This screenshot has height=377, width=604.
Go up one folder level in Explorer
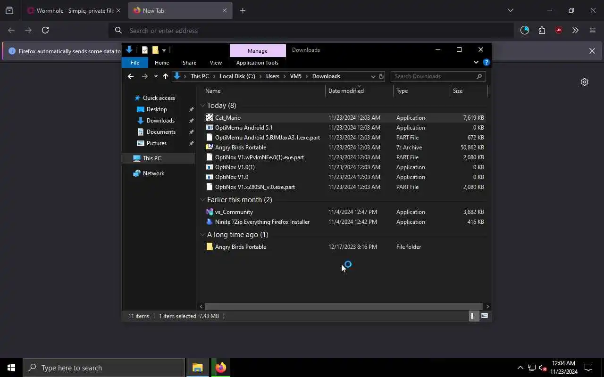pos(165,76)
